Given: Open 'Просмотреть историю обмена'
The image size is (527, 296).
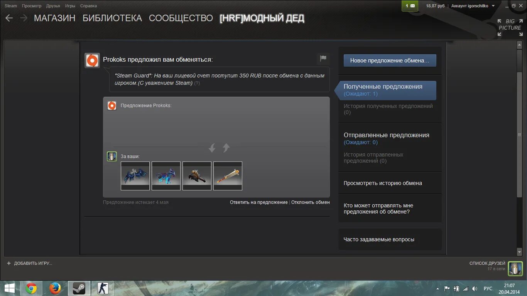Looking at the screenshot, I should pyautogui.click(x=383, y=183).
